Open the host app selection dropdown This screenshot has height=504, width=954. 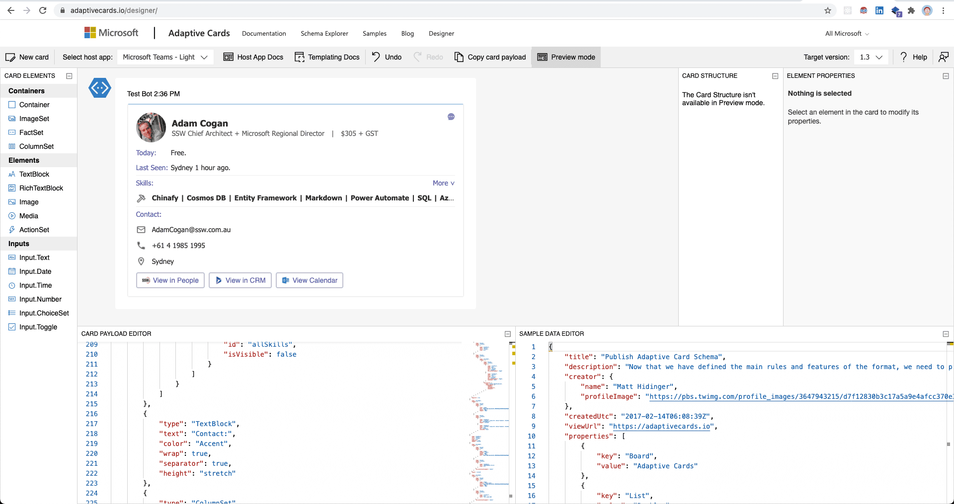click(x=165, y=57)
